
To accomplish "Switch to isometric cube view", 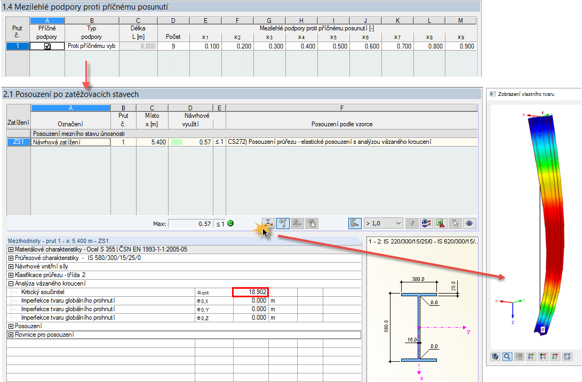I will [567, 357].
